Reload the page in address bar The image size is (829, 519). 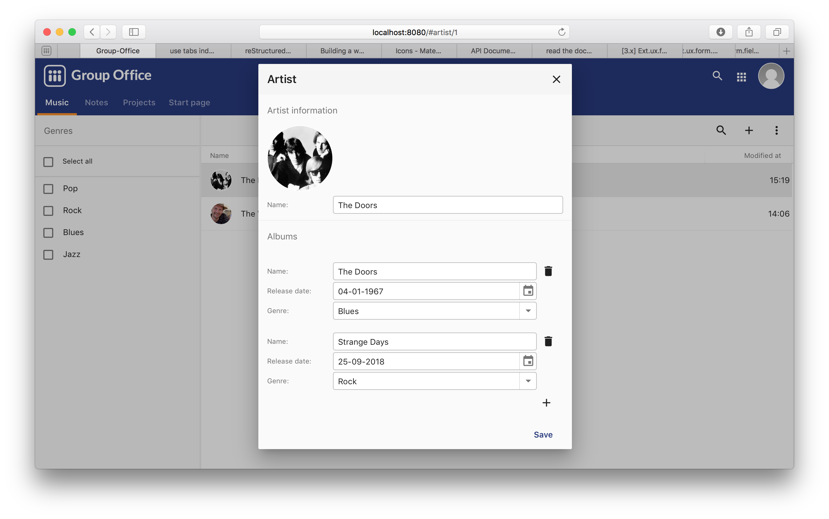pyautogui.click(x=562, y=32)
